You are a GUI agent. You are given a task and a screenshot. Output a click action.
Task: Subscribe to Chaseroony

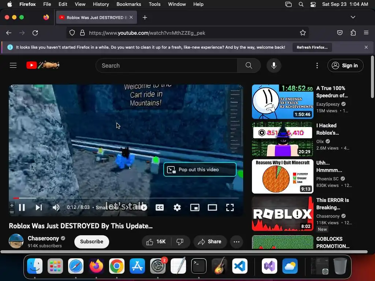[92, 241]
